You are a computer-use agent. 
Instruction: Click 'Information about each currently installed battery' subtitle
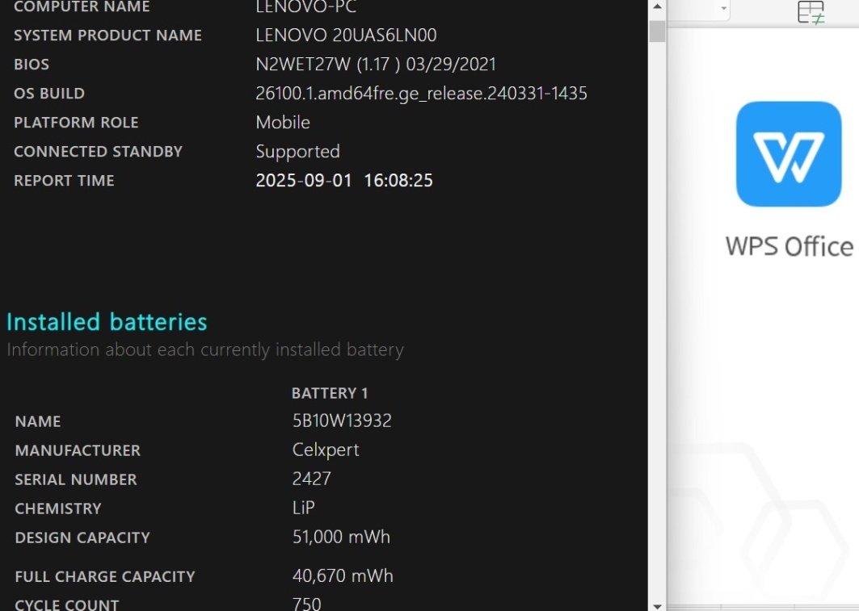point(205,349)
